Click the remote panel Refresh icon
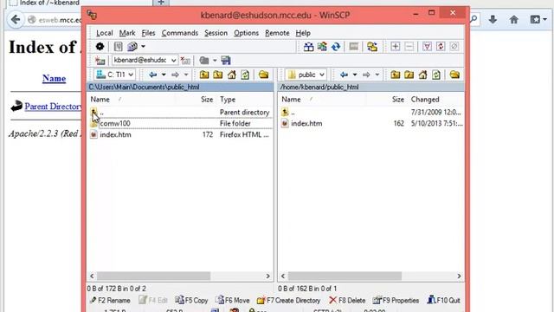This screenshot has height=312, width=554. 436,75
